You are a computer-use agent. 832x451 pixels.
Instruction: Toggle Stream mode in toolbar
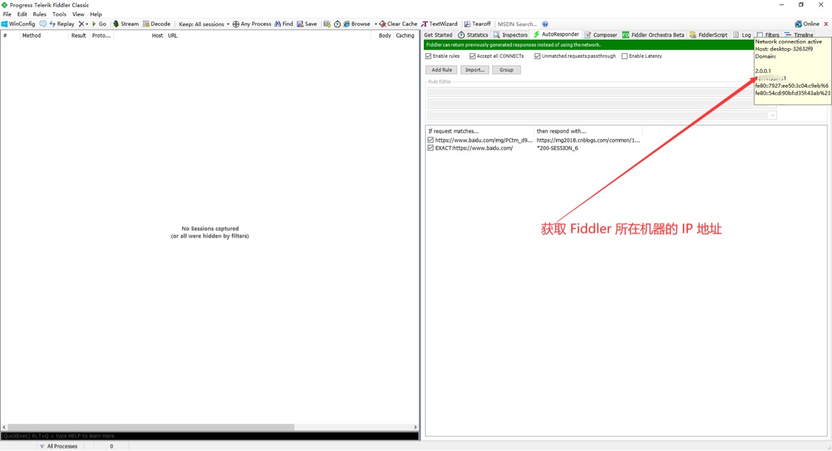tap(125, 24)
